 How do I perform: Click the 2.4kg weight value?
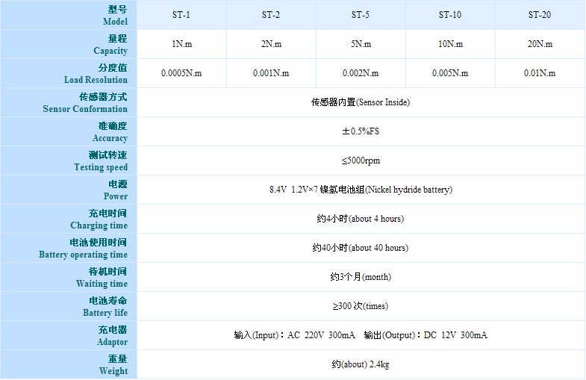(361, 364)
